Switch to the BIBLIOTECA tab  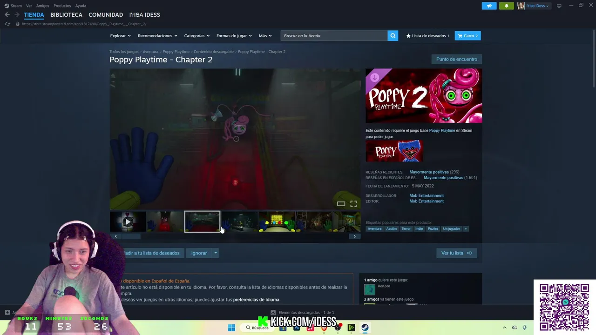pos(66,15)
